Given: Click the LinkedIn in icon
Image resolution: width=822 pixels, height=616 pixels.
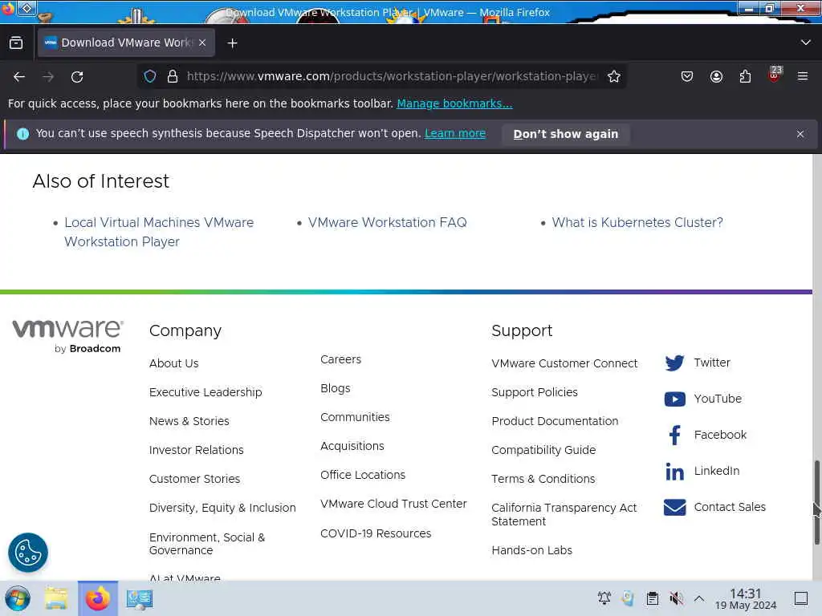Looking at the screenshot, I should click(x=674, y=471).
